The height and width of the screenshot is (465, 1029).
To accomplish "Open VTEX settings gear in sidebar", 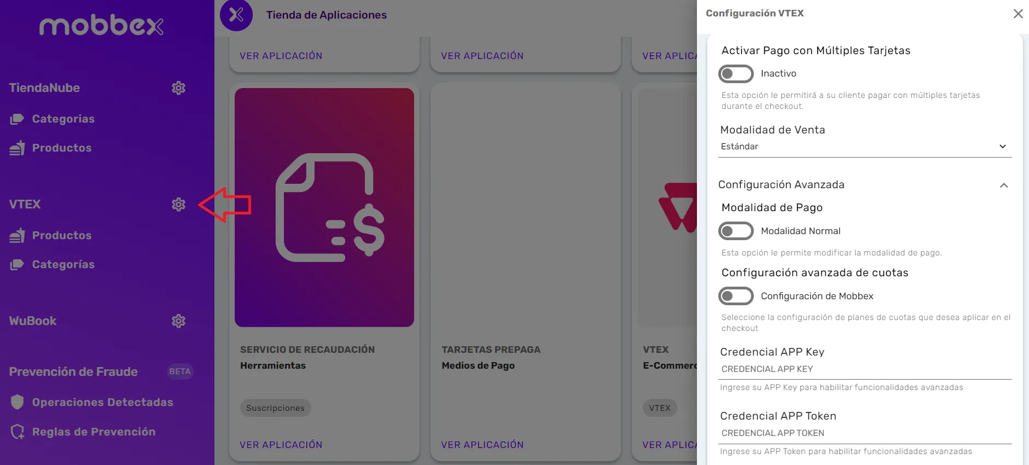I will click(x=178, y=205).
